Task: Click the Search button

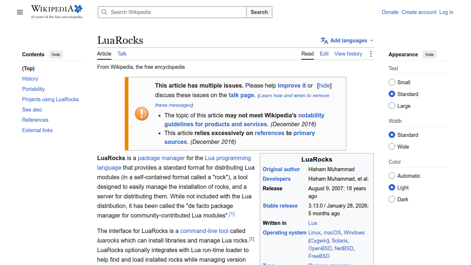Action: (x=259, y=12)
